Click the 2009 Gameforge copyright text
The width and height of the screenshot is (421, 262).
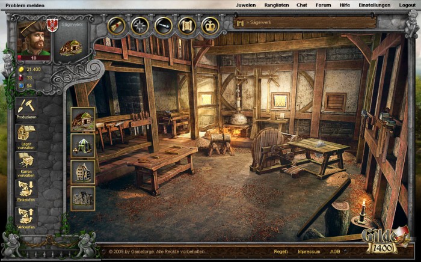click(157, 252)
